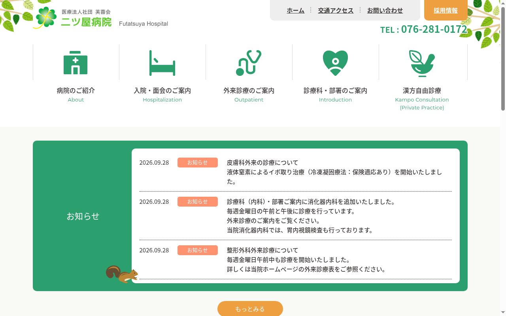Click 診療科・部署のご案内 menu label
The height and width of the screenshot is (316, 506).
(x=335, y=90)
